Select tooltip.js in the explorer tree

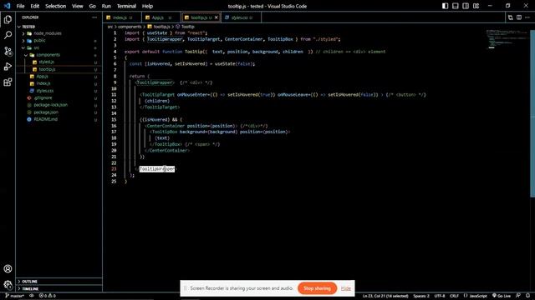59,69
